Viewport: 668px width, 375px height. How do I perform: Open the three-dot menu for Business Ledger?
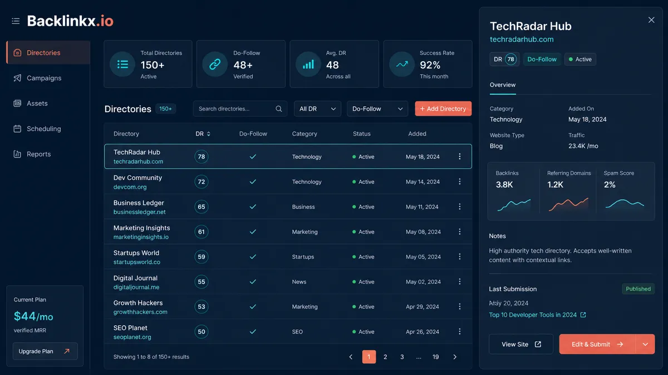(x=460, y=207)
